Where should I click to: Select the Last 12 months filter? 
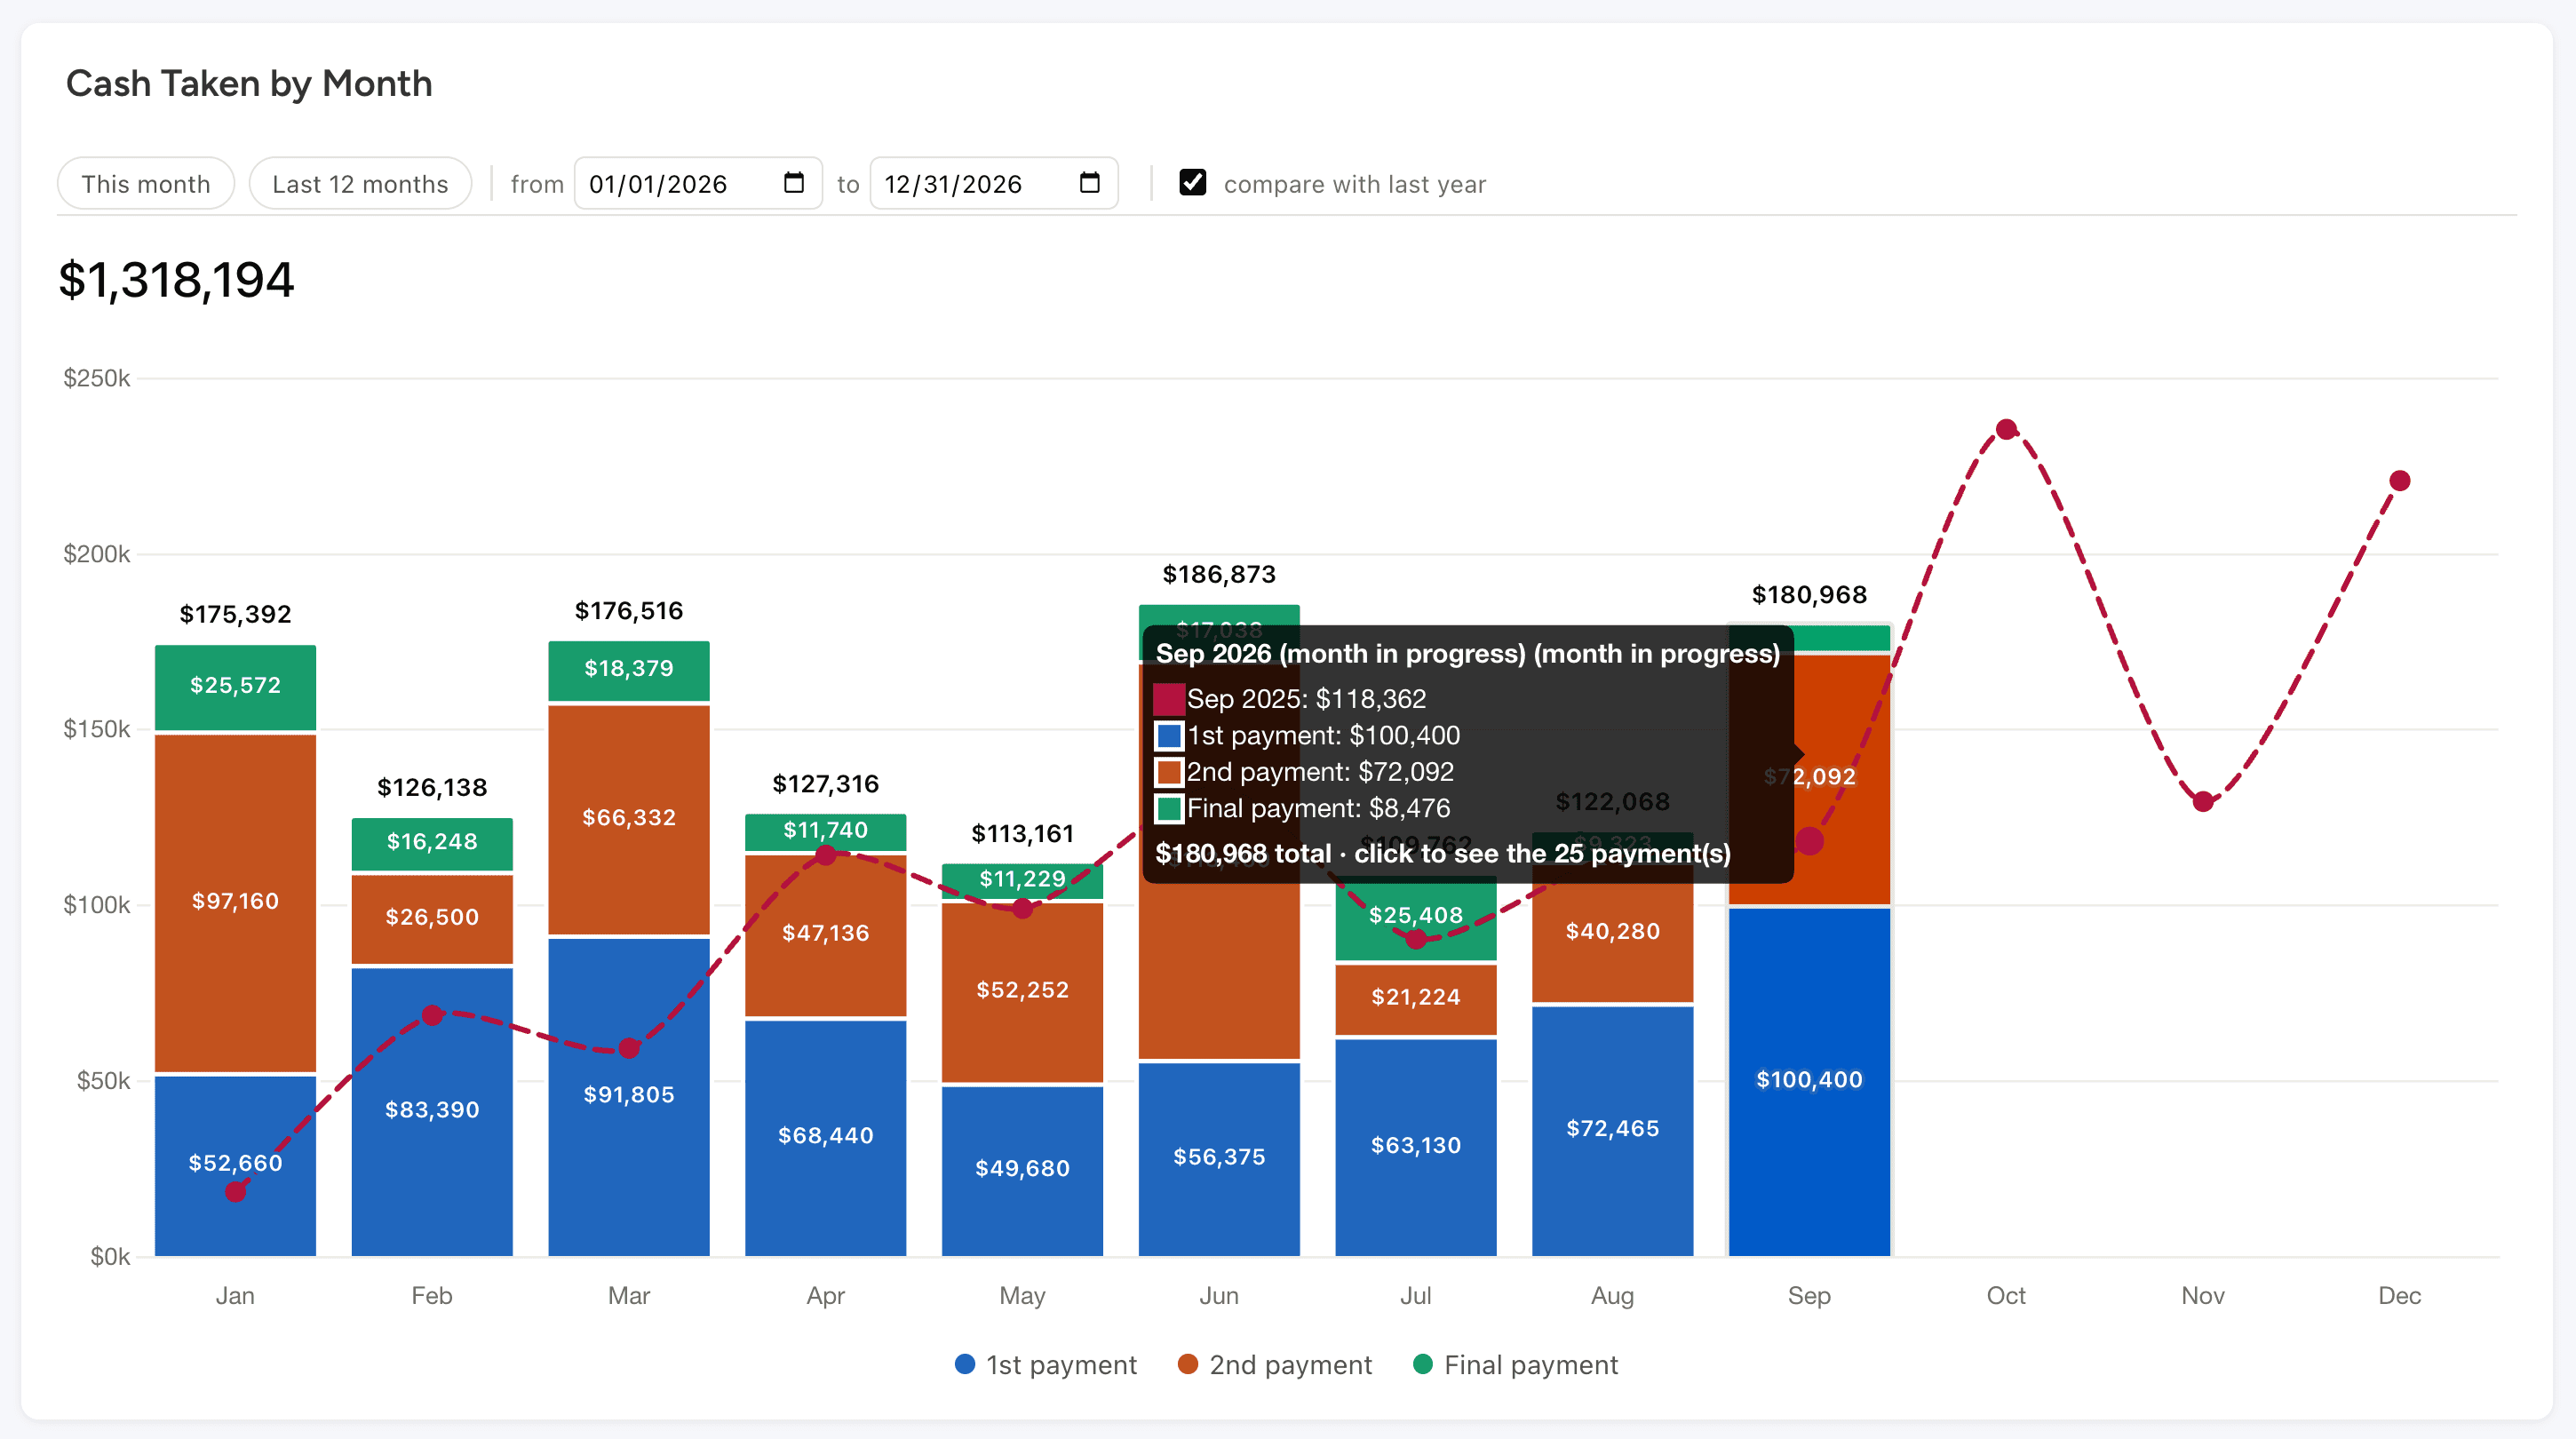(x=360, y=184)
